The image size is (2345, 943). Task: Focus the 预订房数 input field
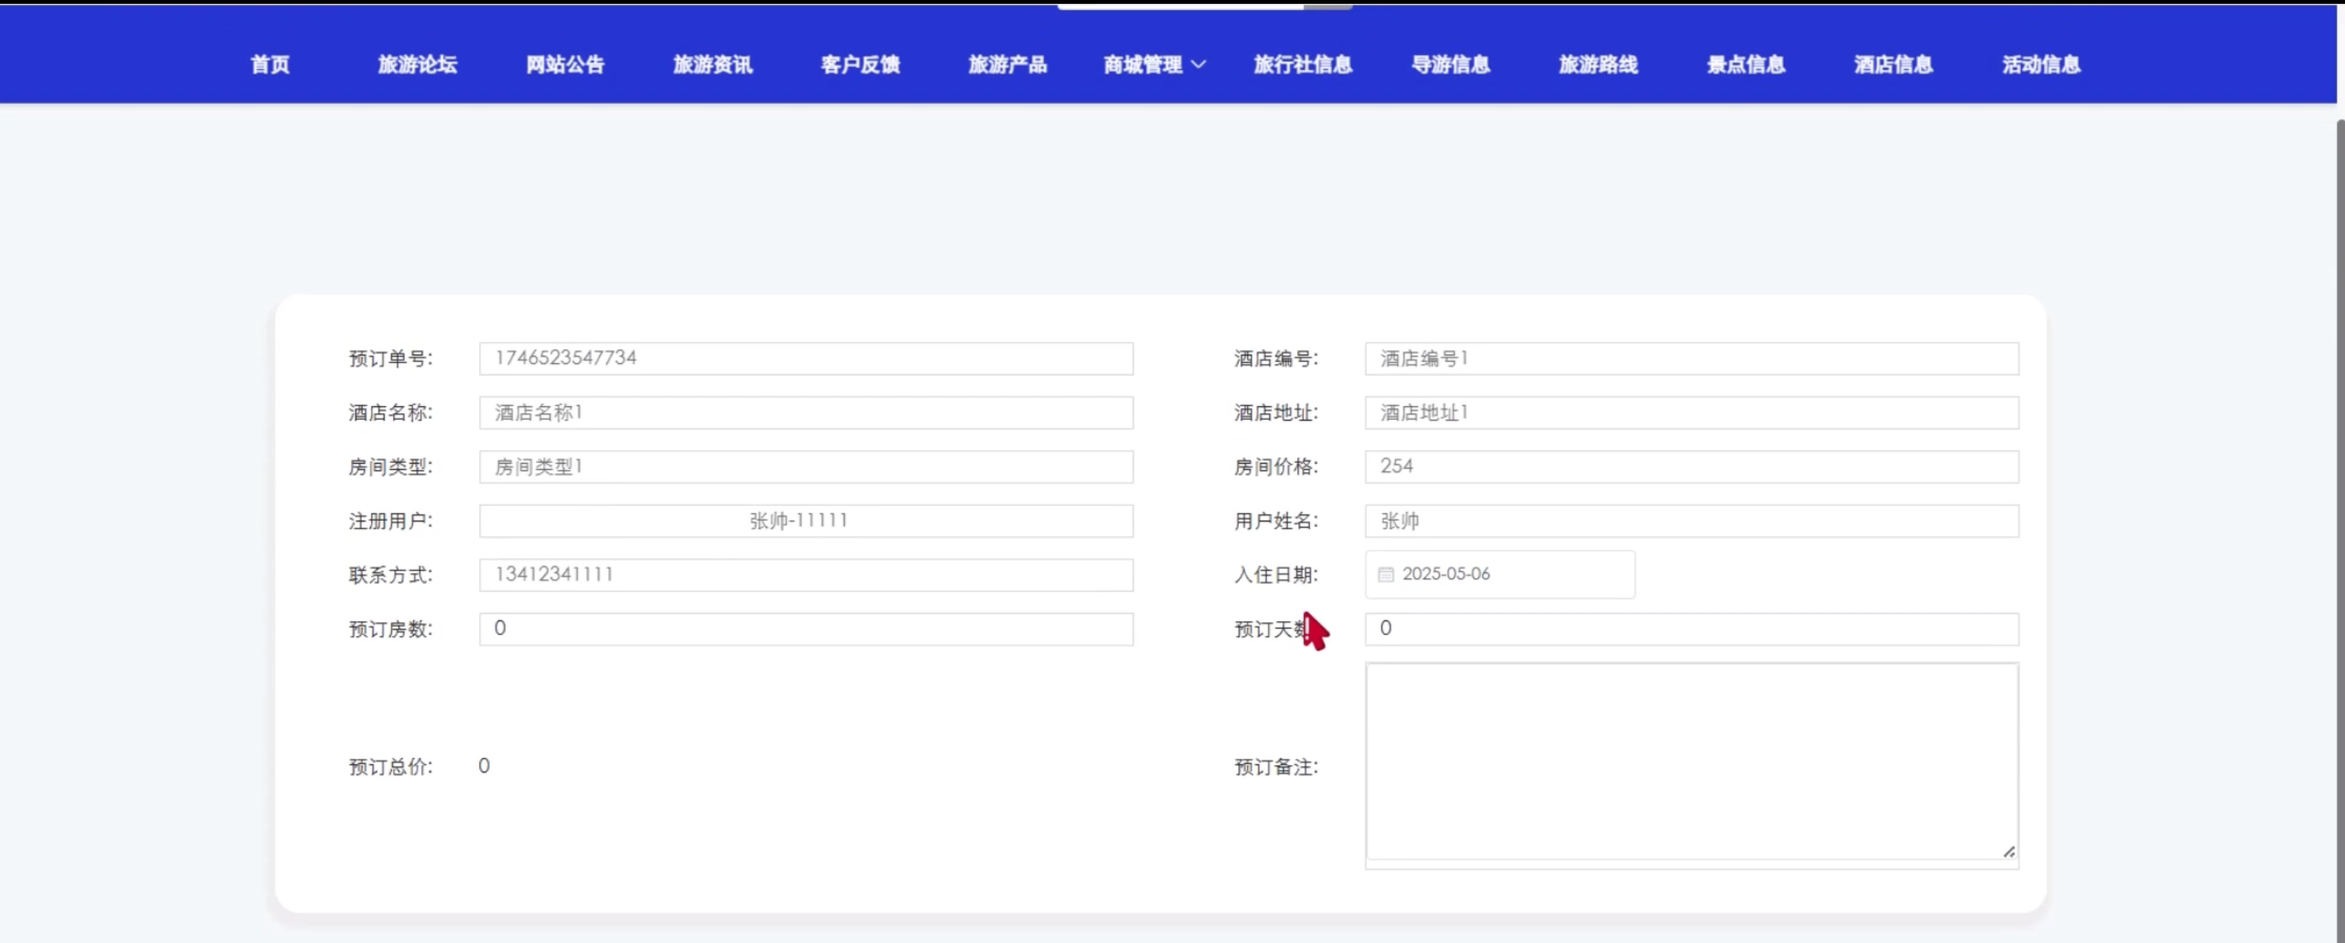point(805,629)
